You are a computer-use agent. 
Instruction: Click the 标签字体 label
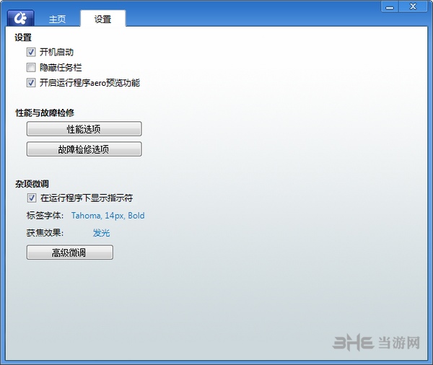pos(45,216)
